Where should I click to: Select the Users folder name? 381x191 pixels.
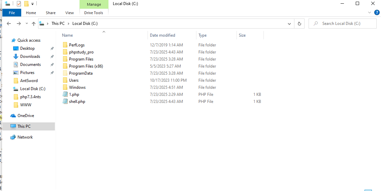click(x=74, y=80)
